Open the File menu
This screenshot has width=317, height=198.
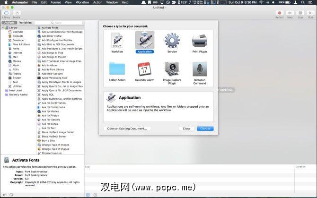35,2
